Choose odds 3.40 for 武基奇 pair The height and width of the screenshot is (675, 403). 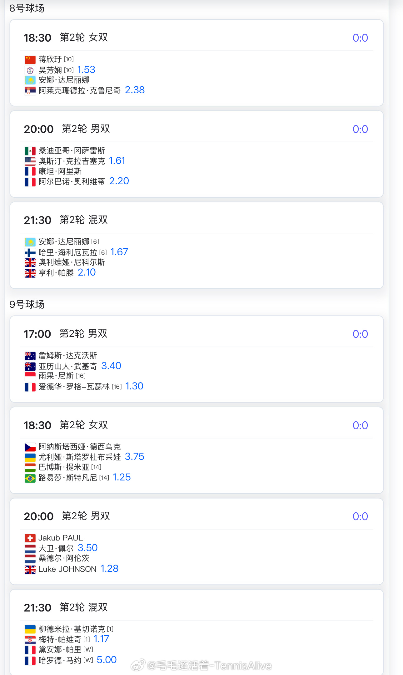click(x=111, y=366)
